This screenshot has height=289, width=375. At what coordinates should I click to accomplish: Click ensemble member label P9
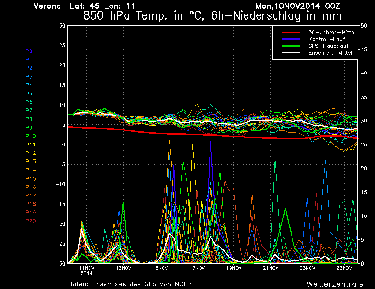click(x=29, y=128)
